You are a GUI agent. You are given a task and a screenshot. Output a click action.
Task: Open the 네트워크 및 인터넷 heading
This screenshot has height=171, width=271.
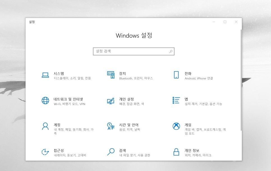(68, 99)
